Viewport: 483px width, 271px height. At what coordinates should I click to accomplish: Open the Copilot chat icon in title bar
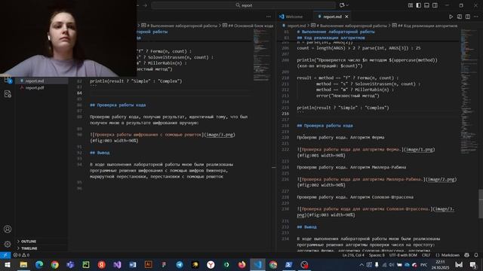342,5
